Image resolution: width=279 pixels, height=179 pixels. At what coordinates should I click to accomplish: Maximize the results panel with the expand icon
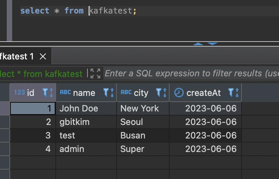point(95,73)
